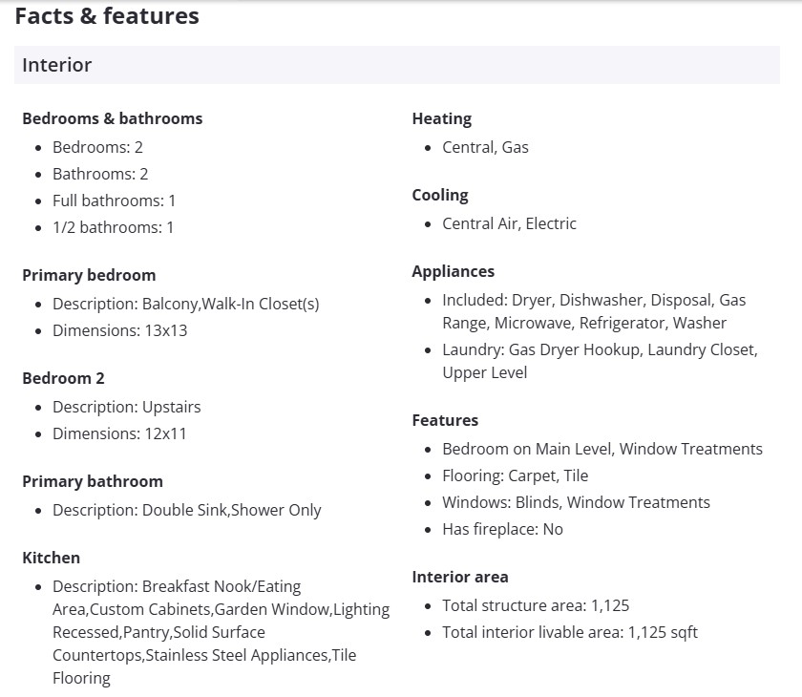802x697 pixels.
Task: Click the Full bathrooms: 1 entry
Action: (x=114, y=201)
